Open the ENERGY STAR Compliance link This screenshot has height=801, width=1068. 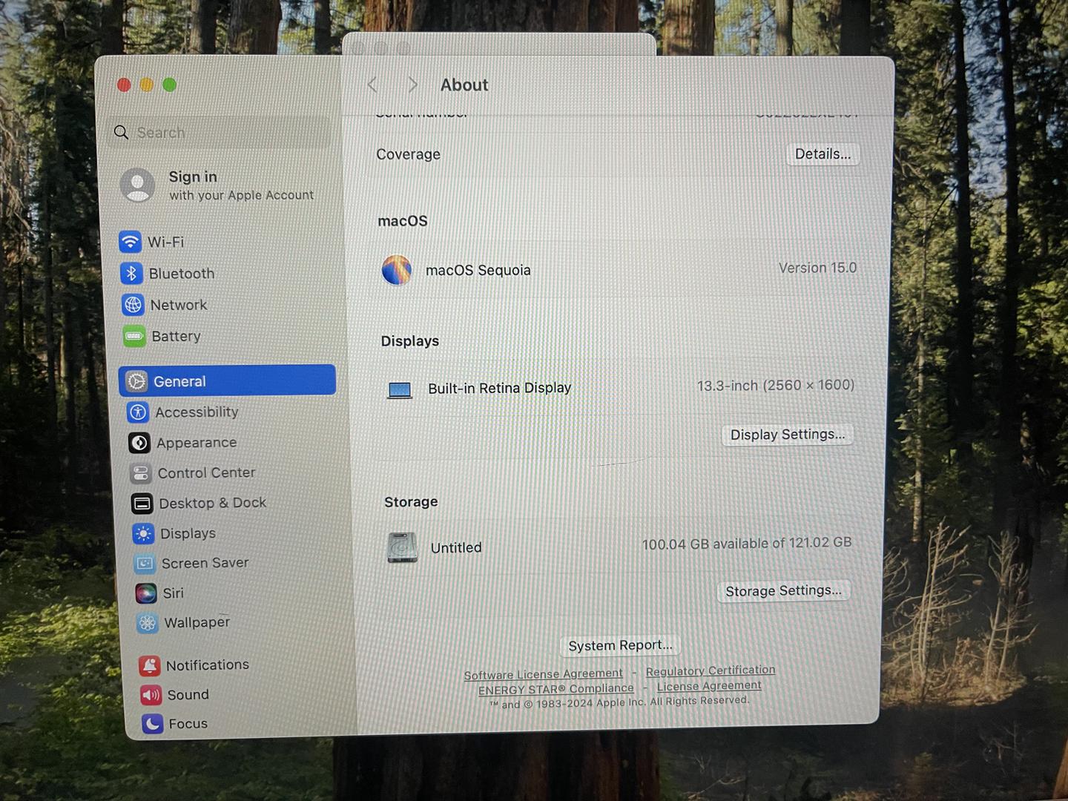(556, 689)
